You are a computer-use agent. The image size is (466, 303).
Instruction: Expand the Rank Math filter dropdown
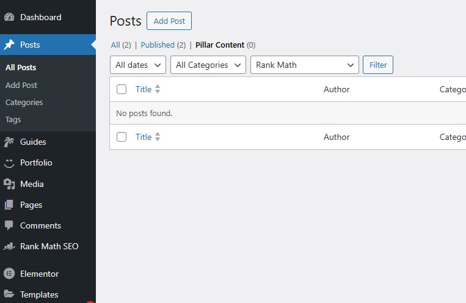[305, 65]
